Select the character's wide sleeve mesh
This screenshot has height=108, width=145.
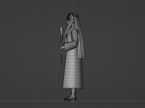click(x=71, y=46)
